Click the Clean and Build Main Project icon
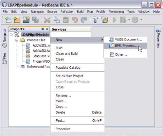Viewport: 163px width, 136px height. pos(105,20)
